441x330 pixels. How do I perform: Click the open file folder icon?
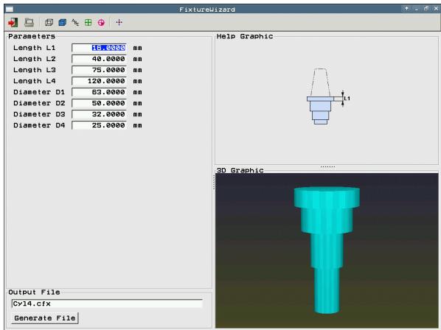(x=29, y=23)
